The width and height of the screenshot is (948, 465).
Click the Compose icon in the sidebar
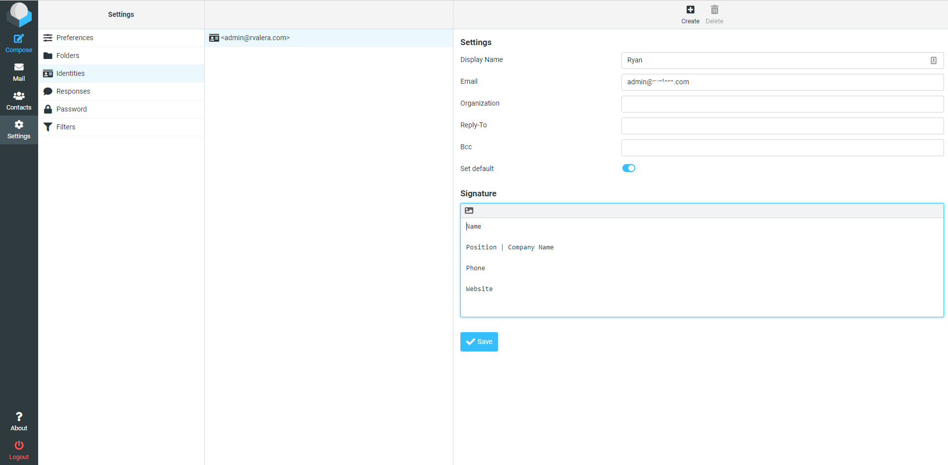19,39
